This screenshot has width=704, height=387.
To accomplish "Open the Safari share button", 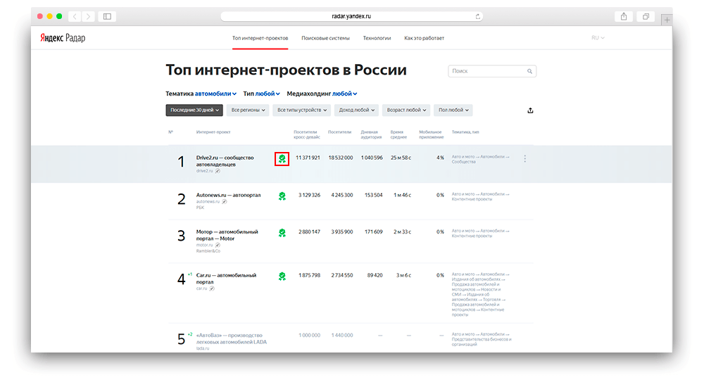I will pos(624,17).
